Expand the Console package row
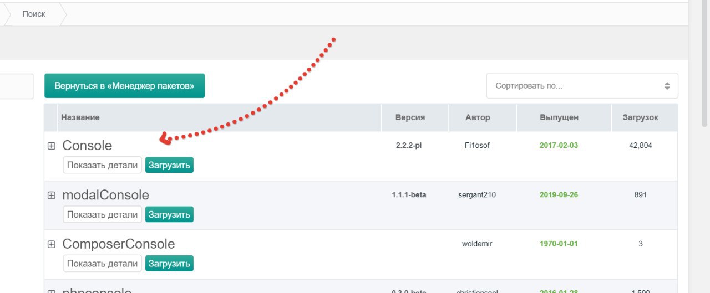 52,146
